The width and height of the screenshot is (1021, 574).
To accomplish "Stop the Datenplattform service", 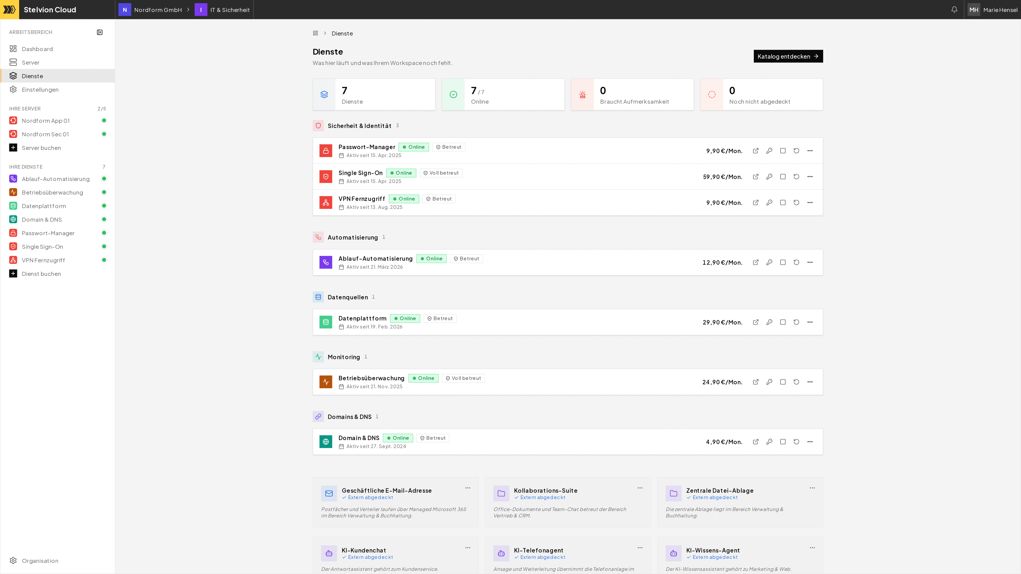I will (x=783, y=322).
